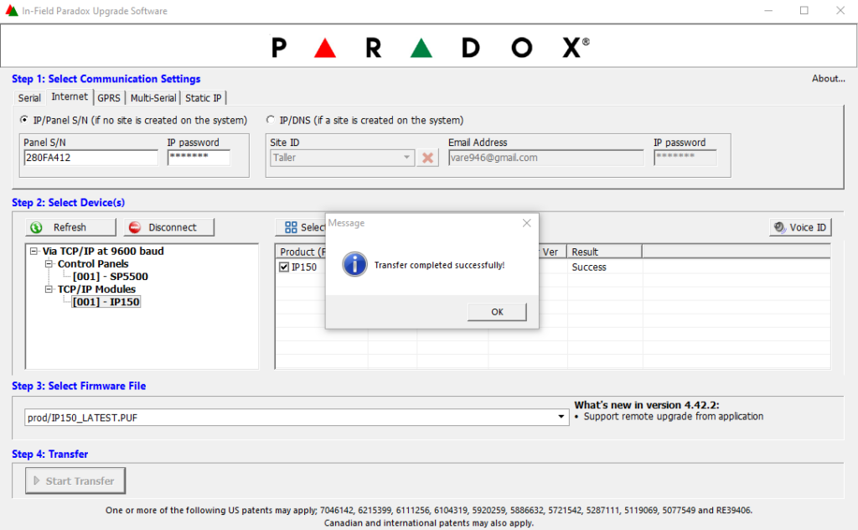Delete site with red X icon
858x530 pixels.
[428, 158]
